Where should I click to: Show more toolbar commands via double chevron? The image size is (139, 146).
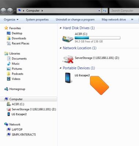(x=132, y=19)
